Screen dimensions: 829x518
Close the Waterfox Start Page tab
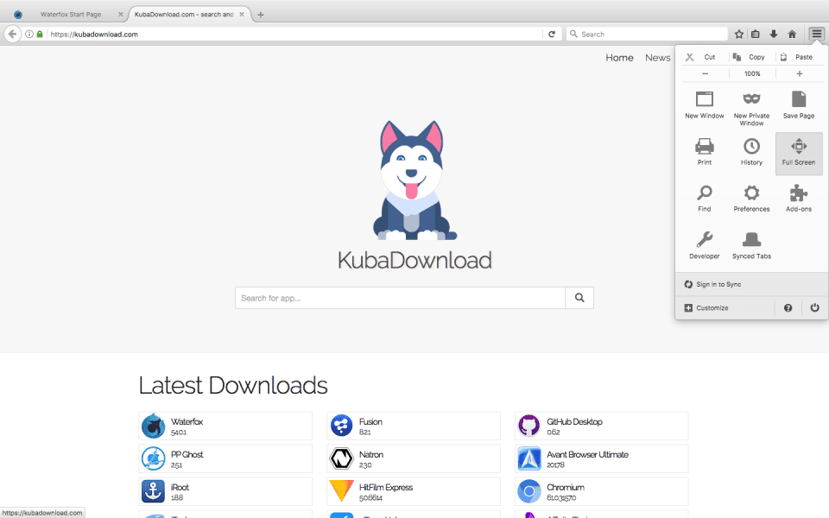click(121, 15)
